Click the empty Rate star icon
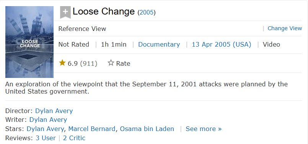 111,63
